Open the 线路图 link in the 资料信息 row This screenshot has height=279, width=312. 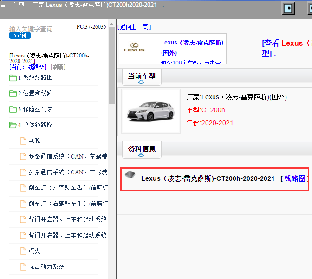pyautogui.click(x=295, y=178)
